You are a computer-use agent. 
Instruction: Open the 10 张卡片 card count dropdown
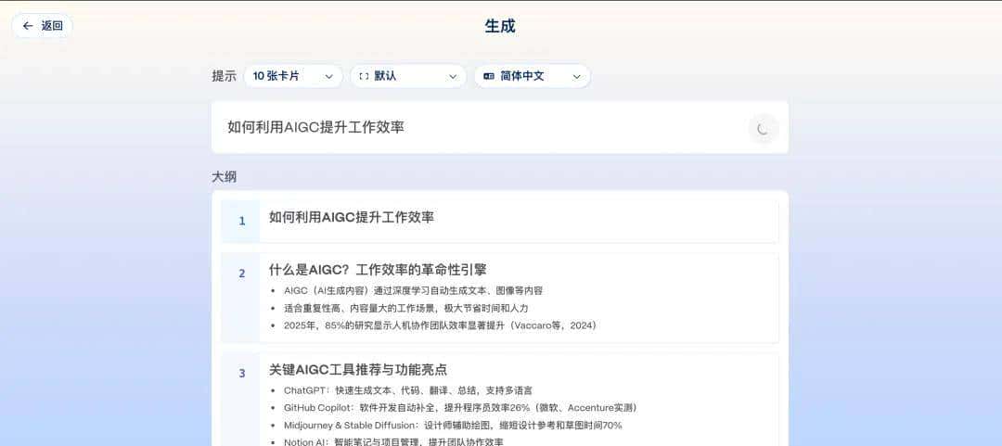tap(293, 76)
